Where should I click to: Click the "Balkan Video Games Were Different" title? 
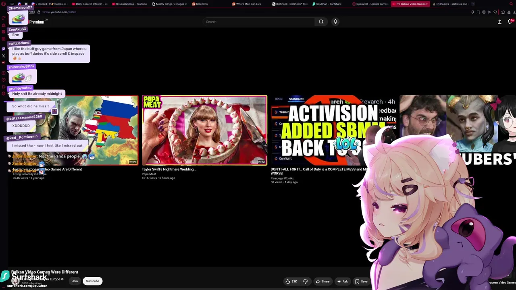click(45, 272)
